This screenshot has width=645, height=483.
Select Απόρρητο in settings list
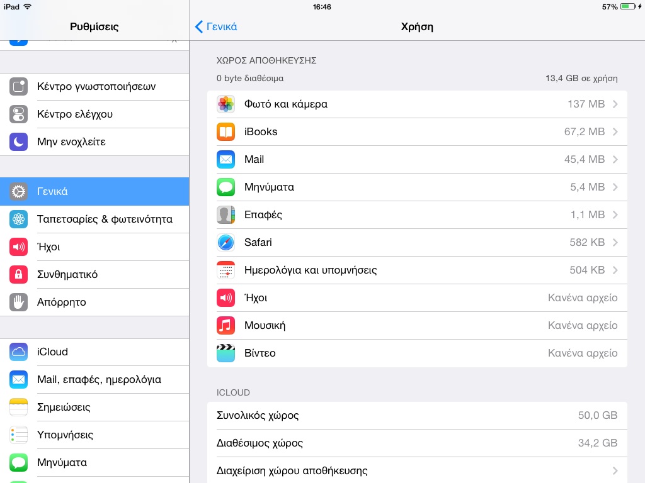[94, 303]
